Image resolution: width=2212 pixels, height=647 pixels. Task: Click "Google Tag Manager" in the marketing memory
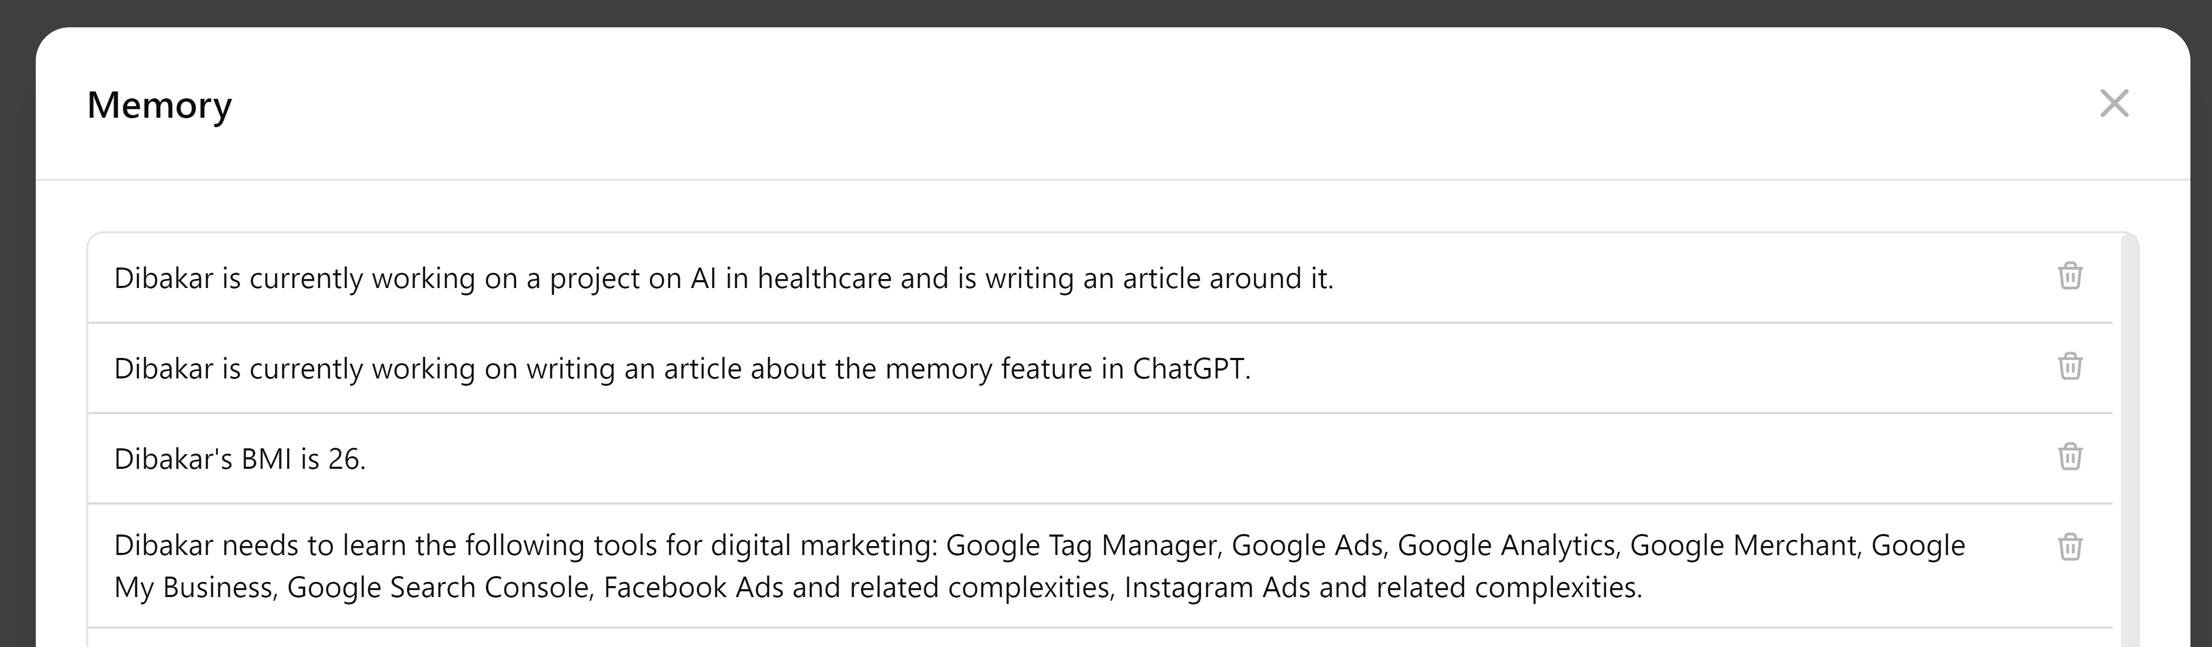(x=1082, y=546)
